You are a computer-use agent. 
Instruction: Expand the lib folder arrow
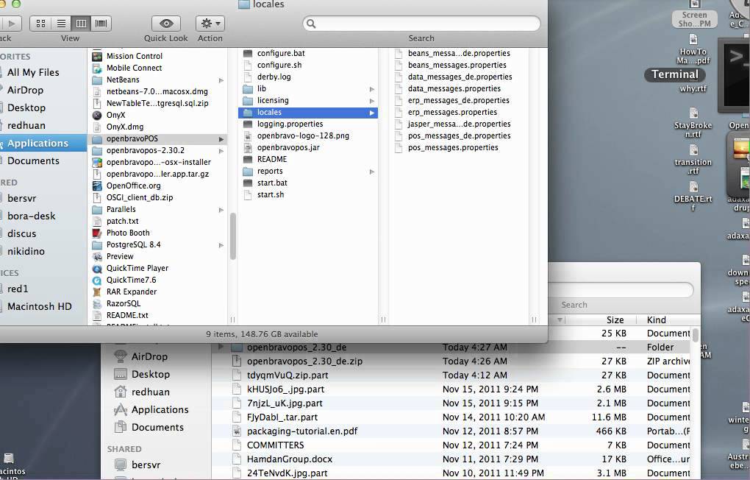point(371,89)
